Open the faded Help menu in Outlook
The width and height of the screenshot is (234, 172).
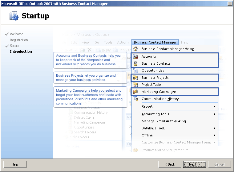(x=185, y=42)
